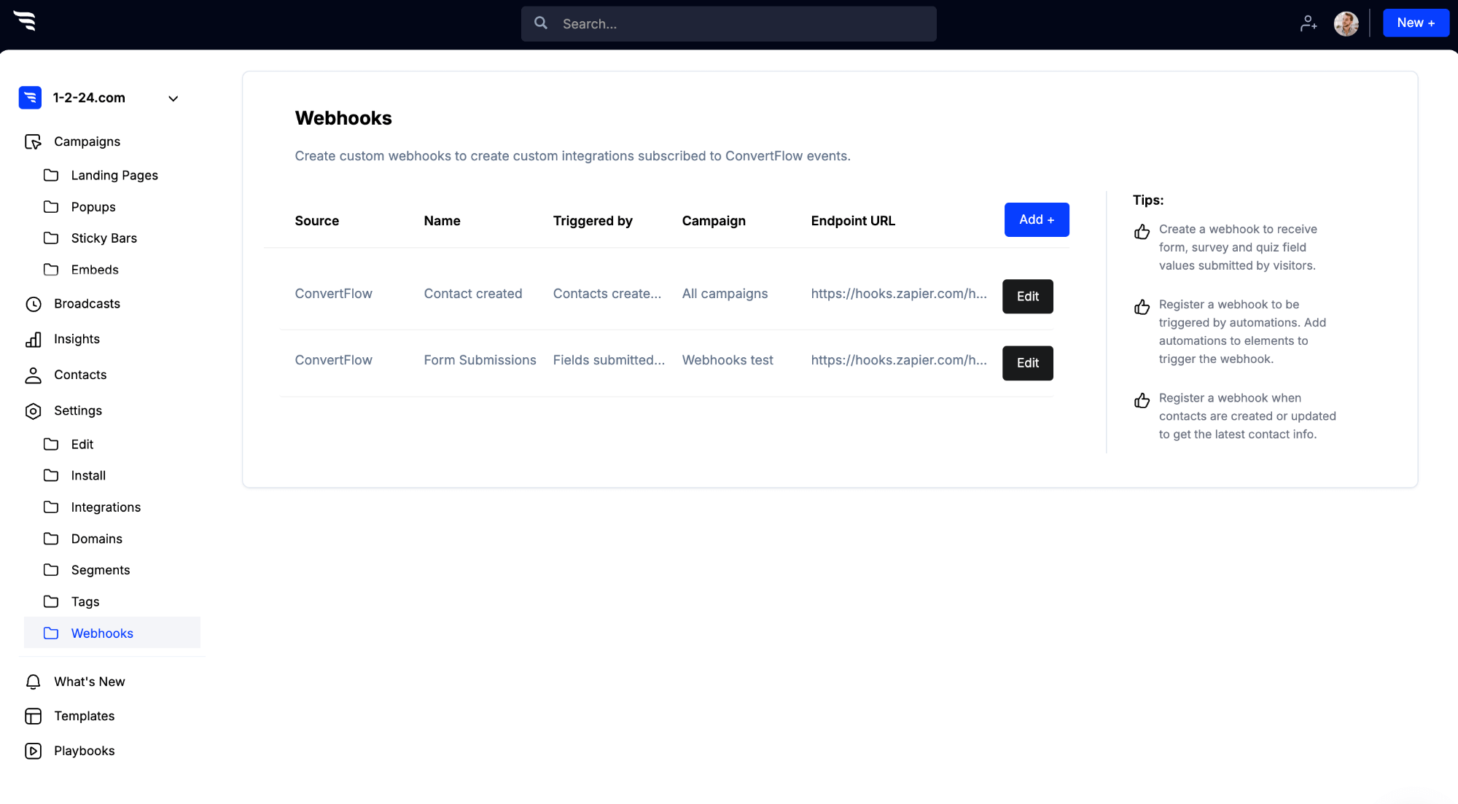Click the Zapier URL in Contact created row

click(899, 294)
